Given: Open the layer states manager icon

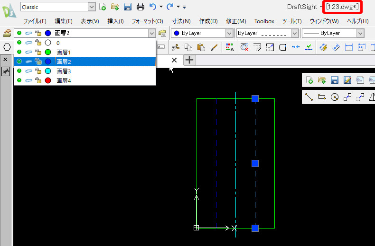Looking at the screenshot, I should [x=162, y=33].
